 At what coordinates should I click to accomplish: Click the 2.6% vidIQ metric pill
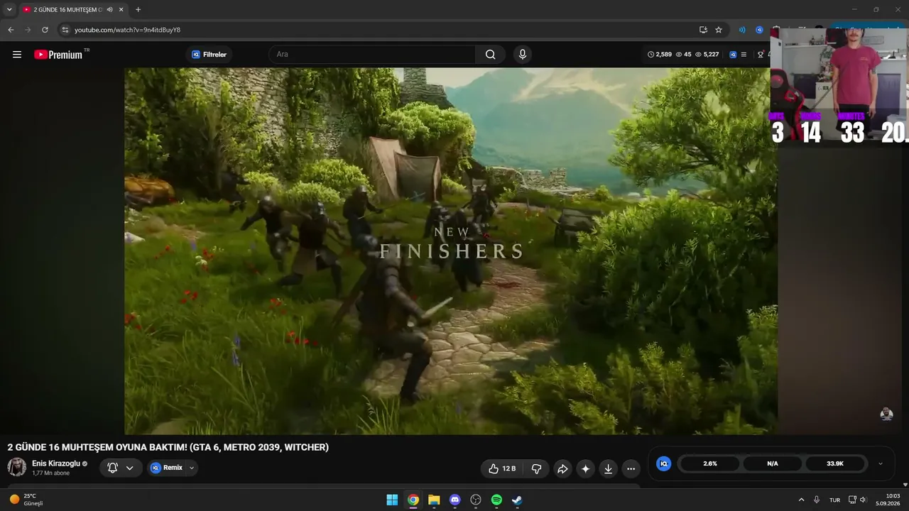[x=710, y=463]
